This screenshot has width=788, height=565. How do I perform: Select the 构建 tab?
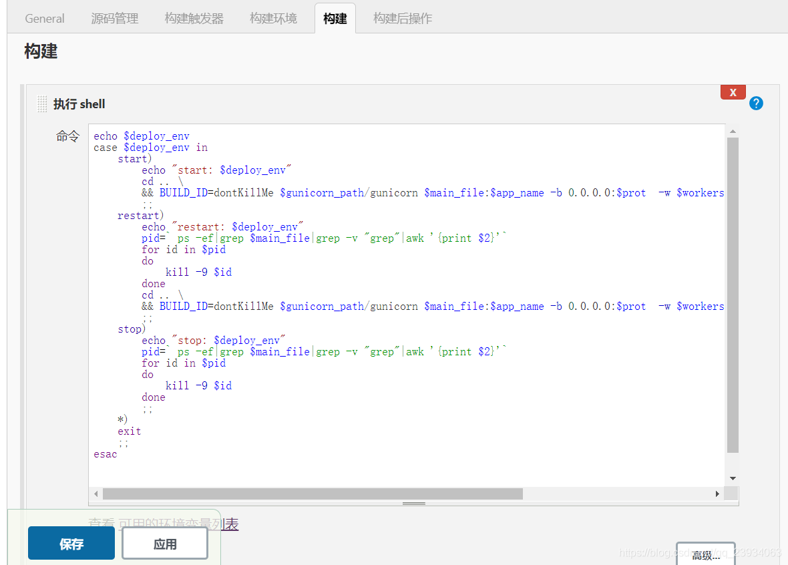335,19
